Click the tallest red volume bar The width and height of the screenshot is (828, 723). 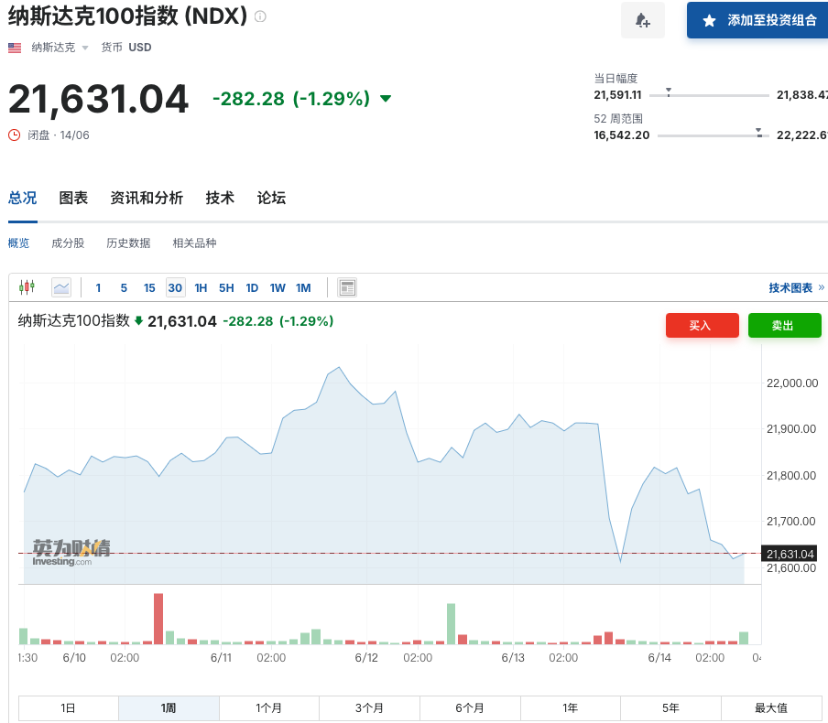(x=158, y=620)
